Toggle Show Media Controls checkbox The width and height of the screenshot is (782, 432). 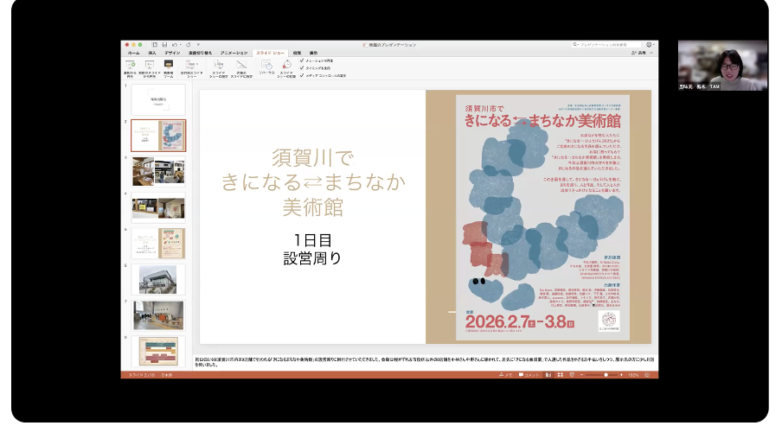302,75
